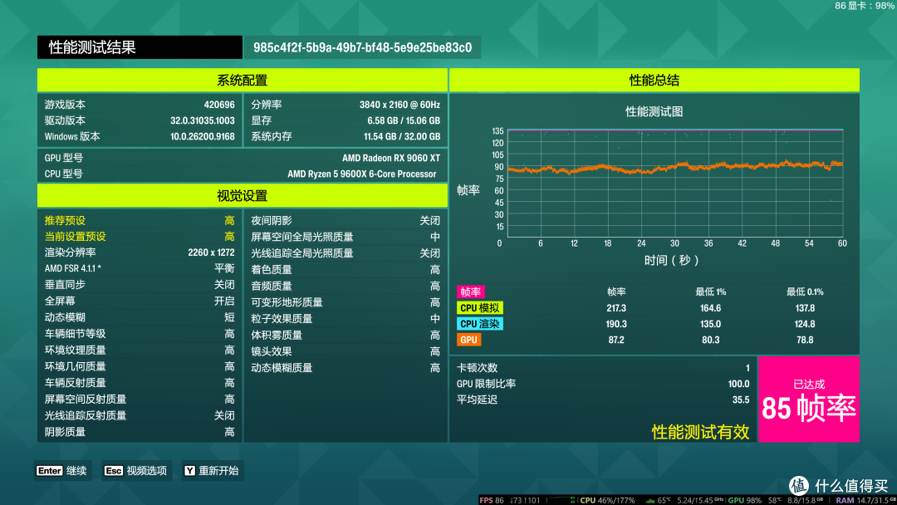Click the 性能测试图 frame rate graph

(675, 184)
